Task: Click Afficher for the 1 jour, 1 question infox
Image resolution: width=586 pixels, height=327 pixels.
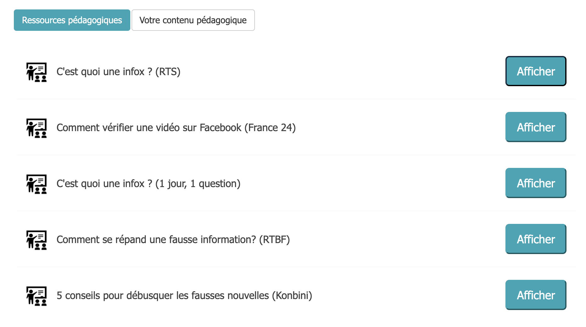Action: tap(536, 183)
